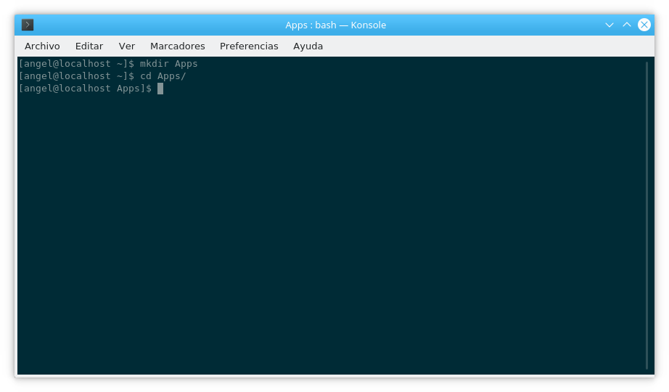Close the Konsole window
This screenshot has width=669, height=392.
644,25
